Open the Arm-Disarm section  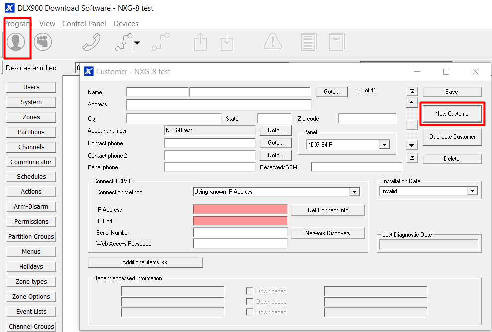tap(31, 207)
